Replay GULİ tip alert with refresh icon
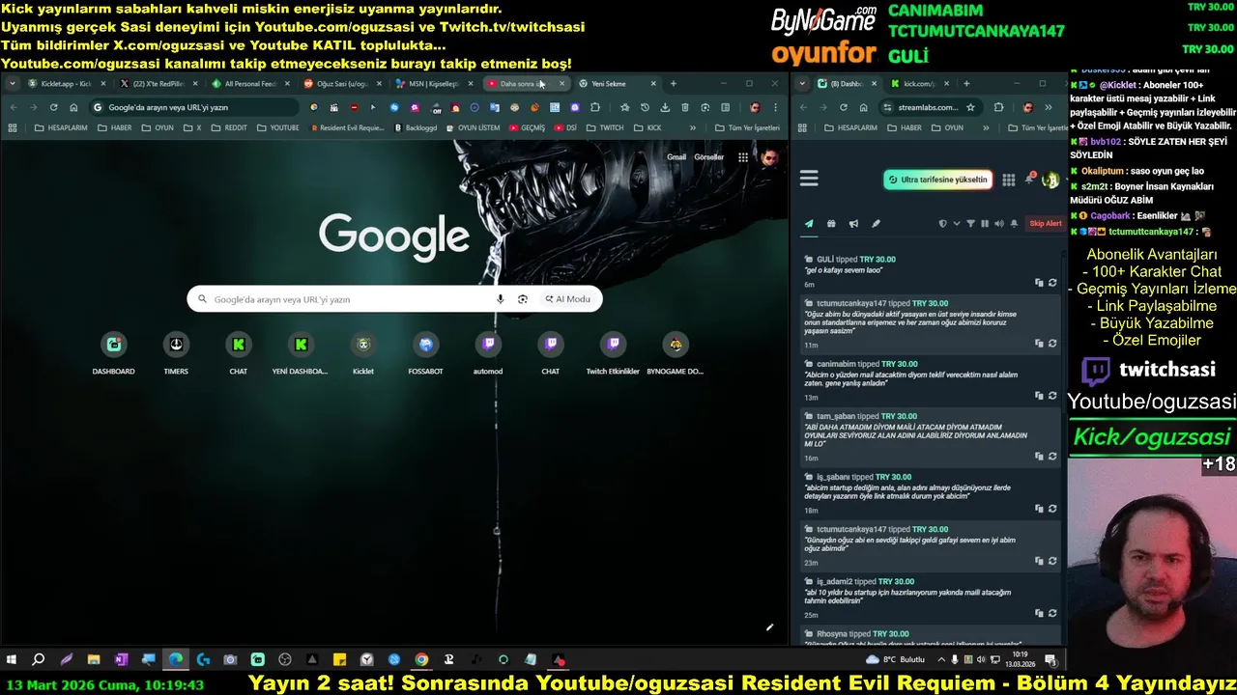 tap(1052, 283)
